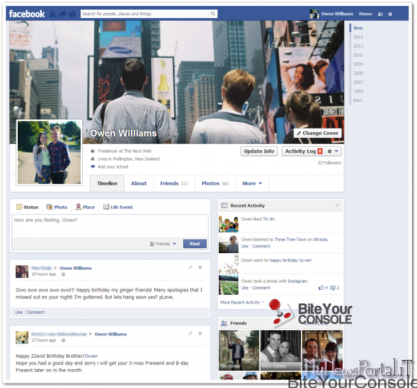Open the Tin tin link in Recent Activity
Image resolution: width=417 pixels, height=388 pixels.
tap(269, 219)
